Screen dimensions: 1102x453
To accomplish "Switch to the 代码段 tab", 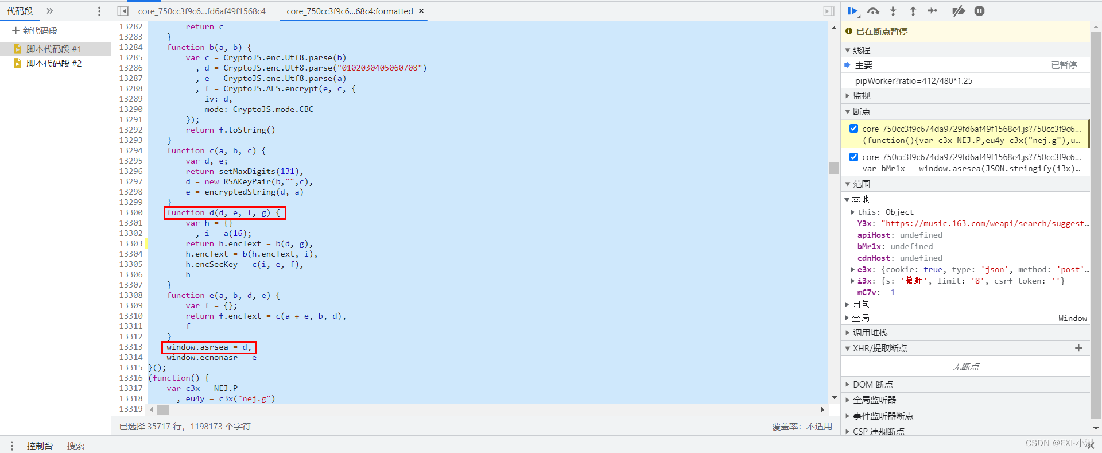I will [x=20, y=11].
